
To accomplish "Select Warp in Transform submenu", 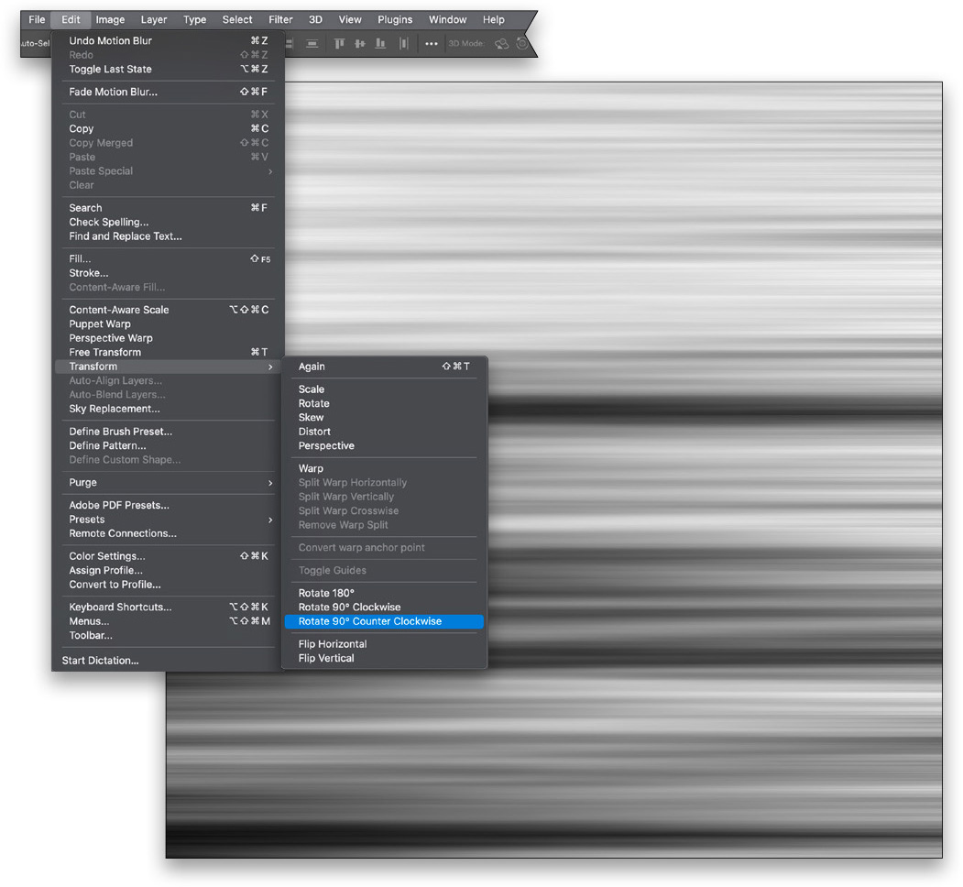I will (311, 468).
